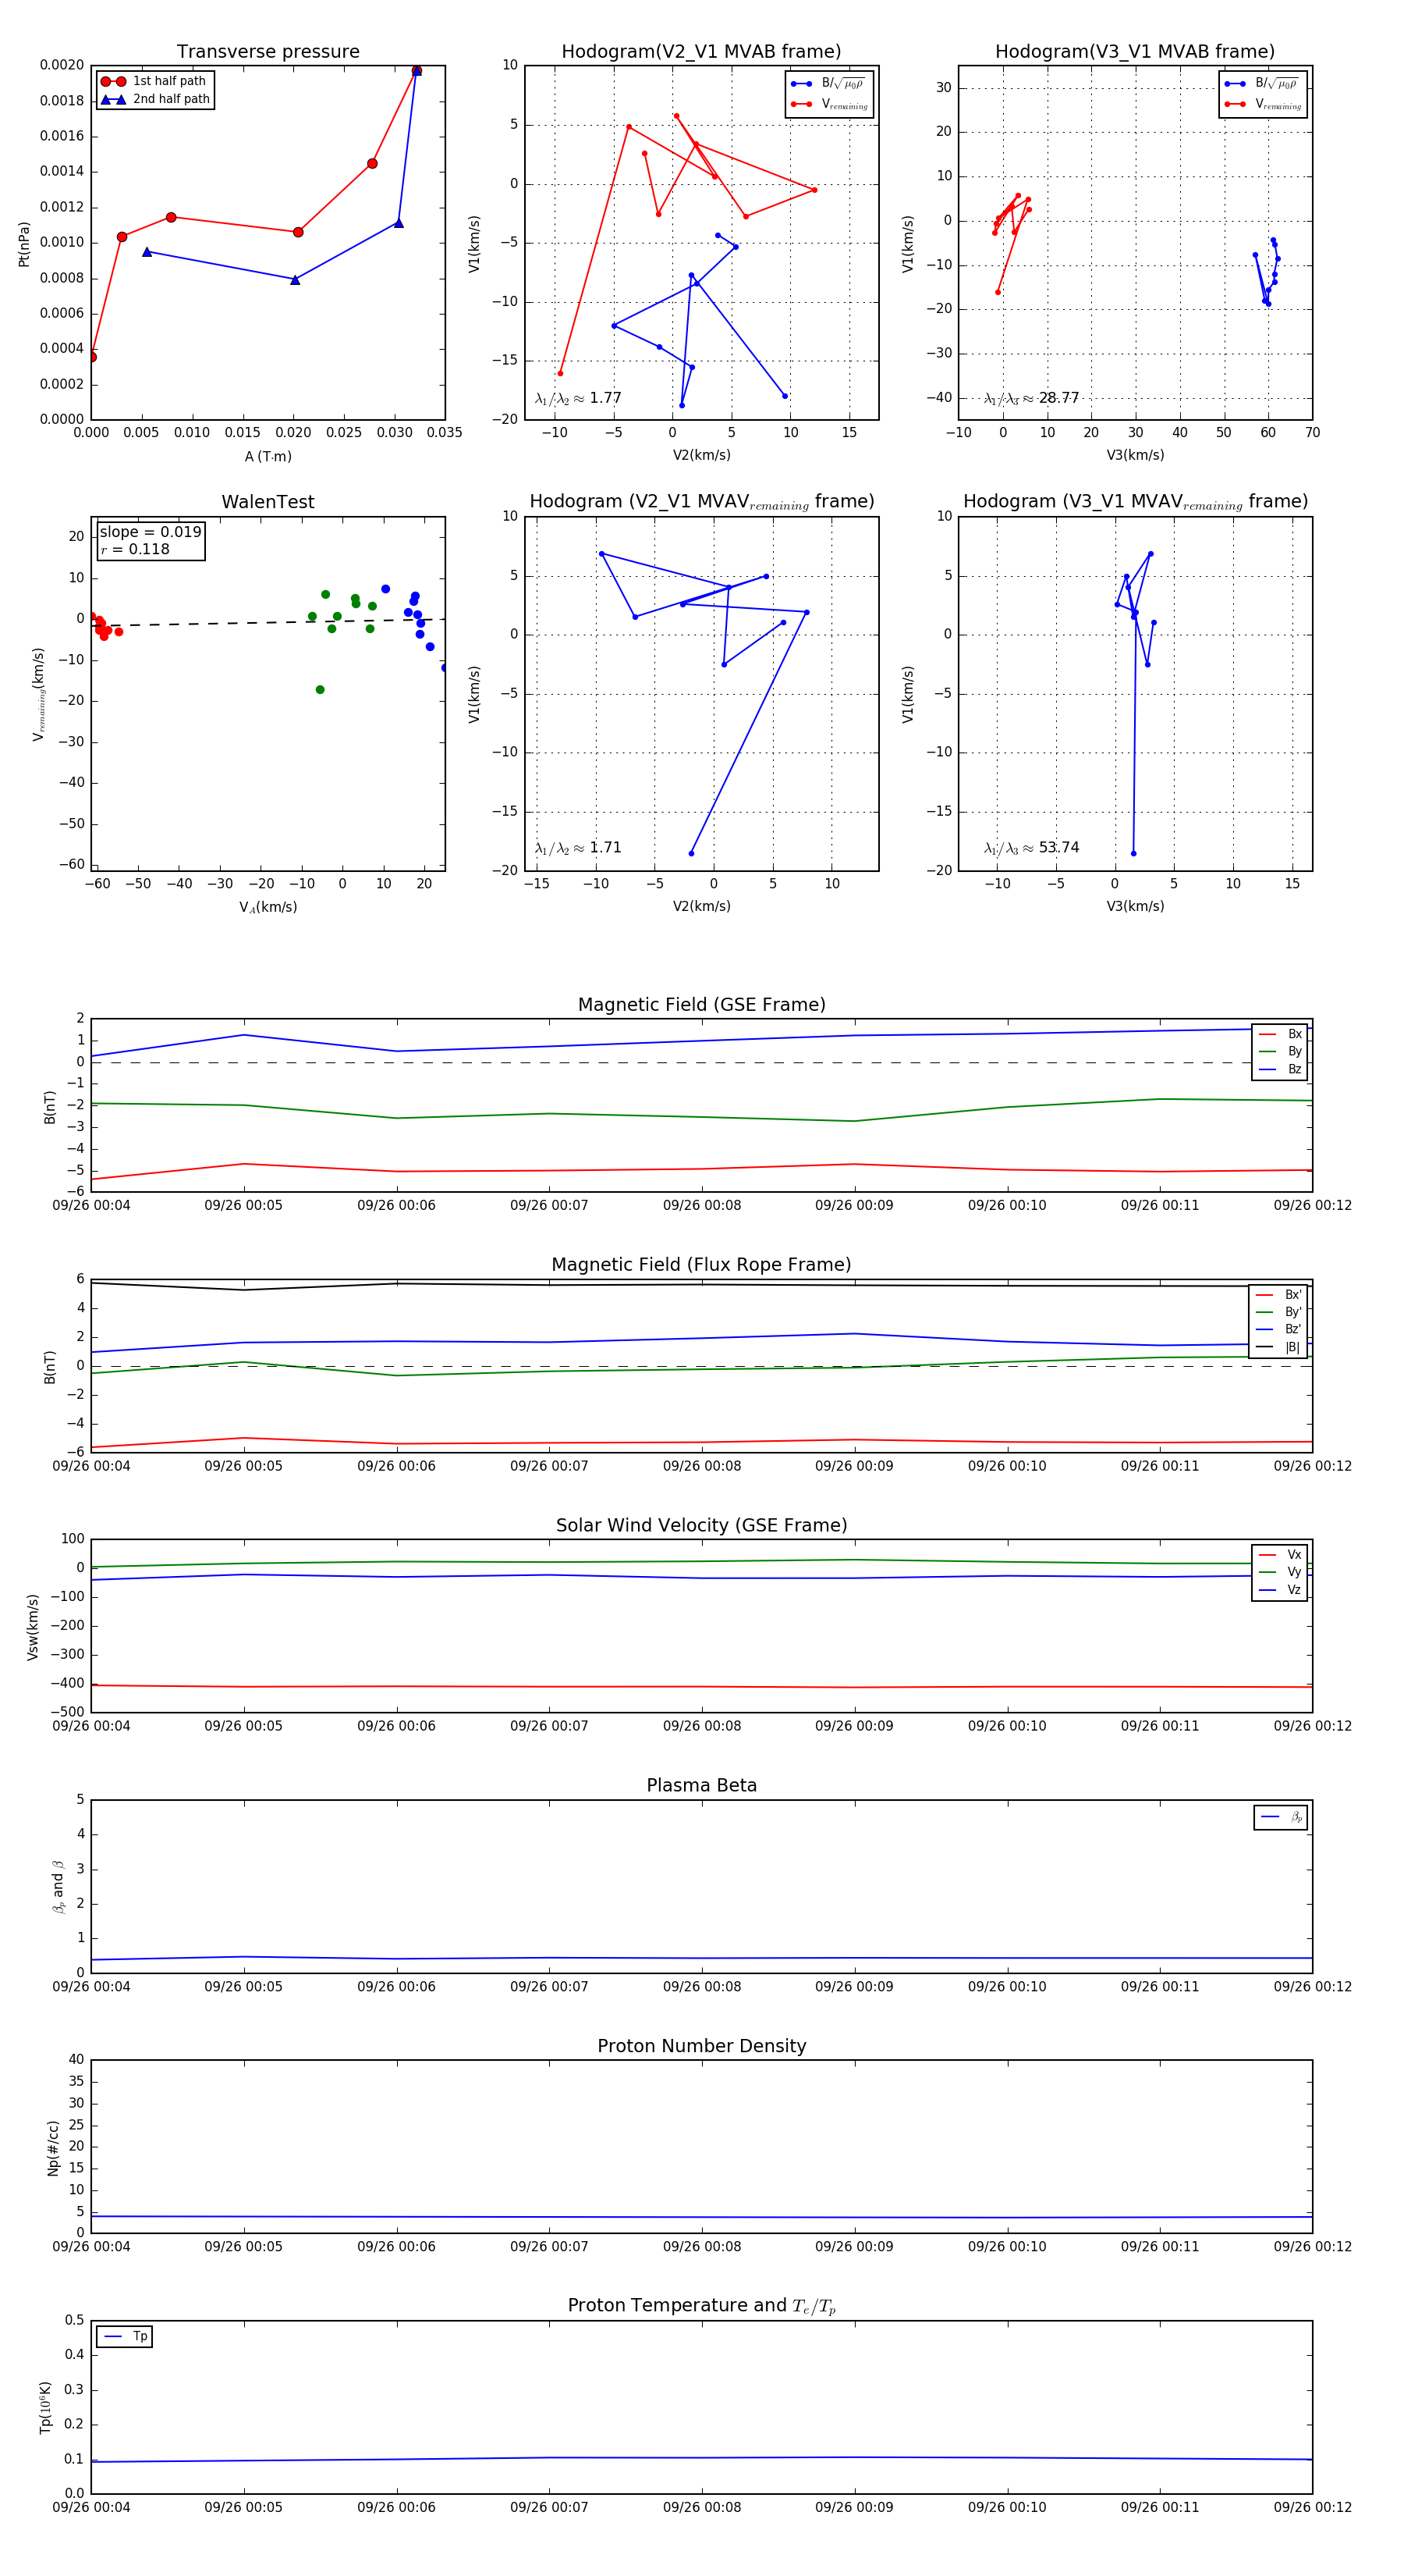Click the 'B/√μ0ρ' legend entry in V2_V1 MVAB

pyautogui.click(x=828, y=83)
